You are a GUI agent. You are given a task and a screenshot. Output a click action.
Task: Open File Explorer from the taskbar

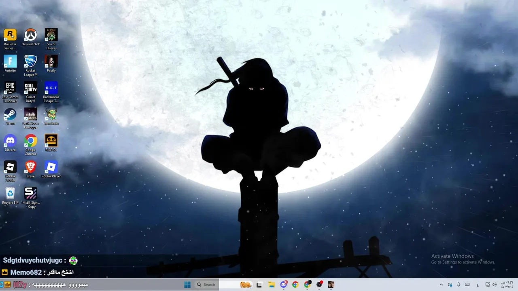(x=272, y=285)
